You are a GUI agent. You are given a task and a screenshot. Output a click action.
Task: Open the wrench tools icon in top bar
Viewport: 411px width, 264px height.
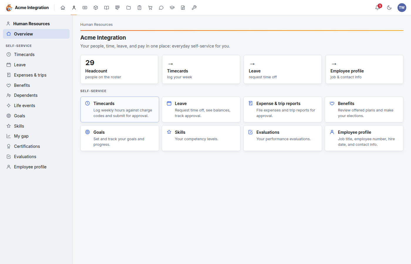(x=194, y=8)
